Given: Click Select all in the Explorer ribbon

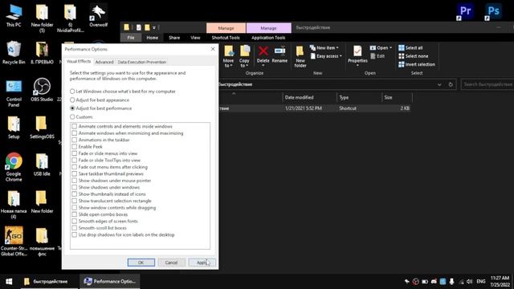Looking at the screenshot, I should coord(410,48).
